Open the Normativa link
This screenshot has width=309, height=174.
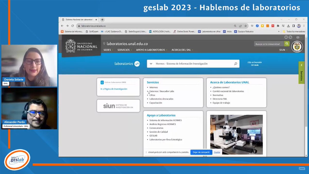coord(218,95)
